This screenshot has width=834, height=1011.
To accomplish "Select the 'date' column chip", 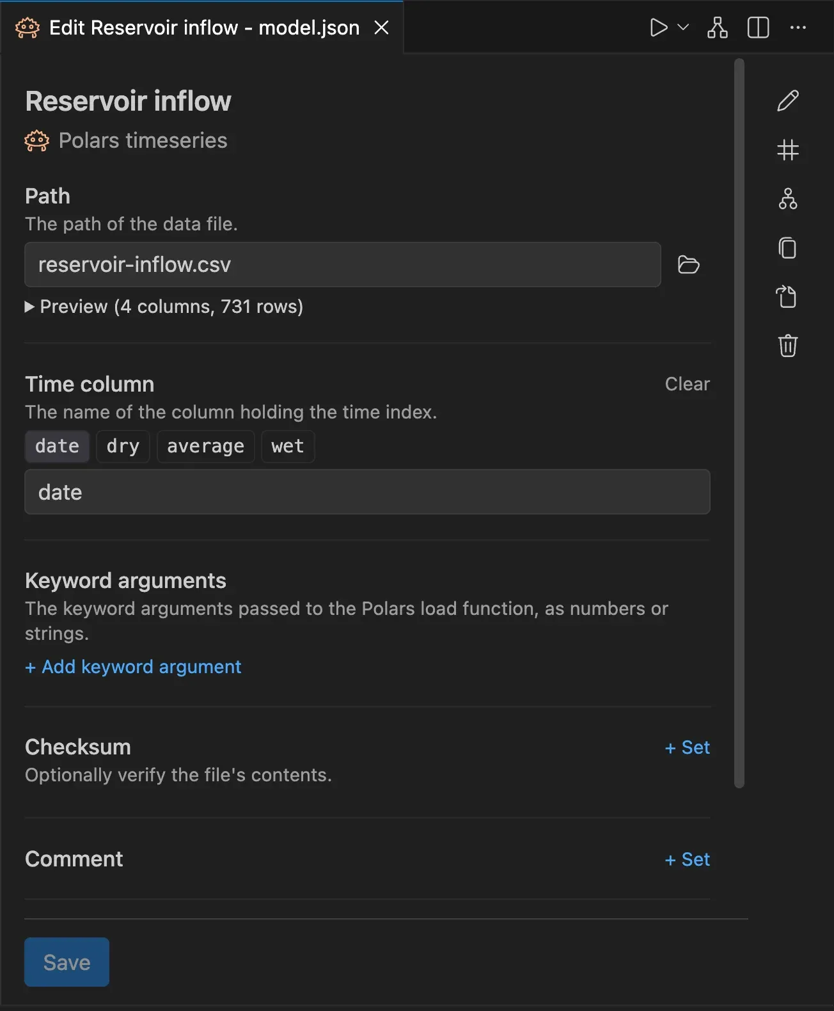I will (x=57, y=446).
